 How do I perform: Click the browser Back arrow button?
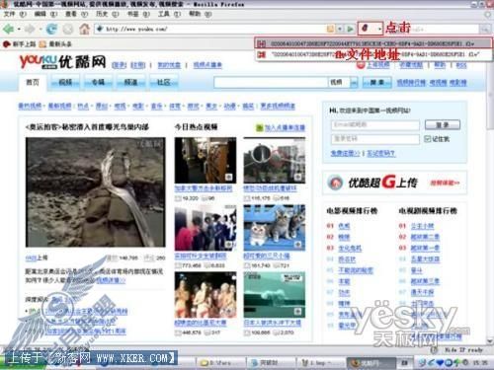[8, 30]
